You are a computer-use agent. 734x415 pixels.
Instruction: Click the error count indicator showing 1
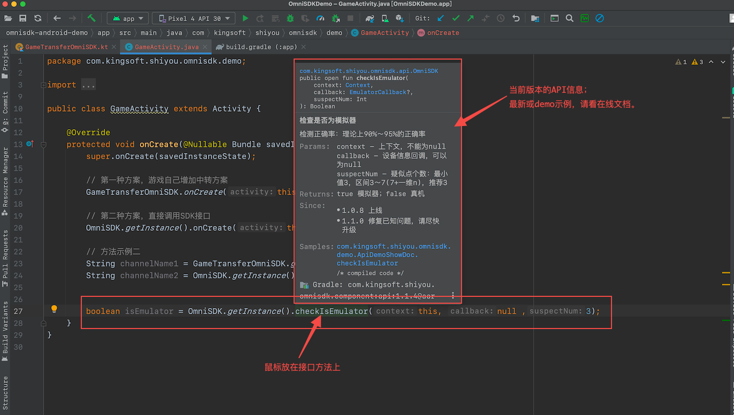(x=681, y=62)
